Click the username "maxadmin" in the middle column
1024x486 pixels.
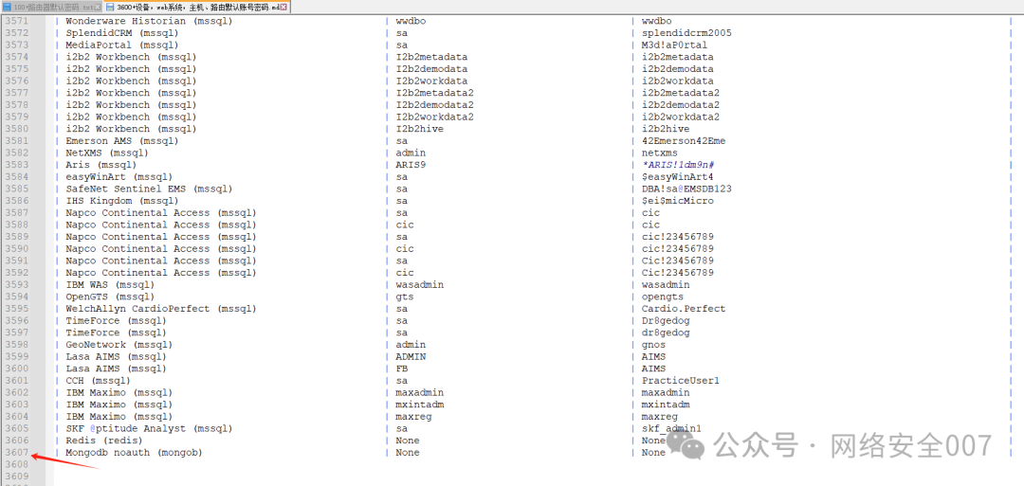420,393
